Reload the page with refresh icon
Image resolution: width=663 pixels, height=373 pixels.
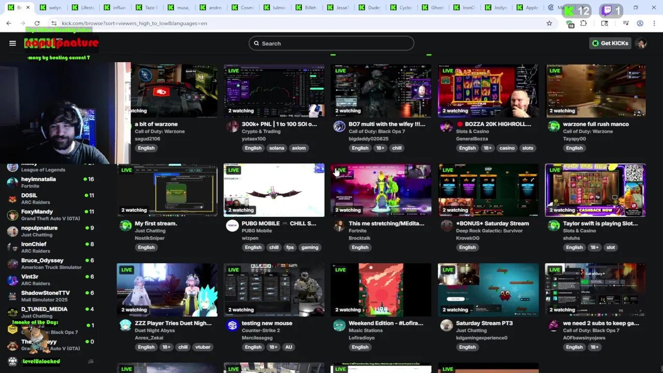[x=37, y=23]
